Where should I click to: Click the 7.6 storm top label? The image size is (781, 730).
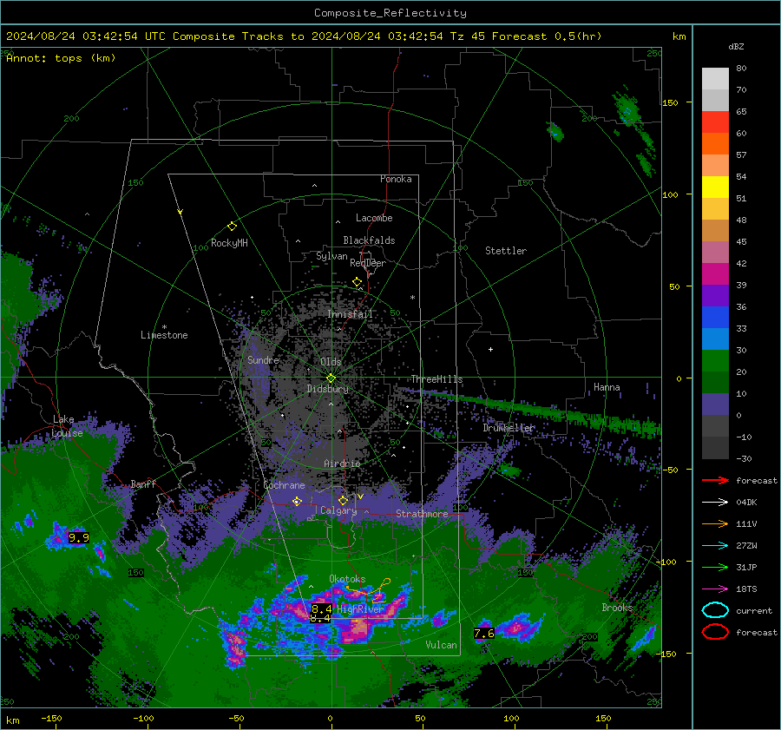point(484,634)
